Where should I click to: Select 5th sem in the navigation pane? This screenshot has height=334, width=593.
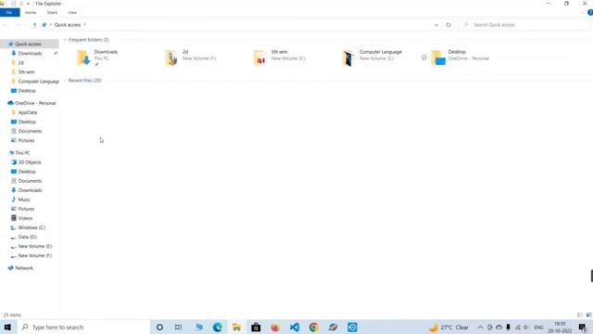click(x=26, y=72)
